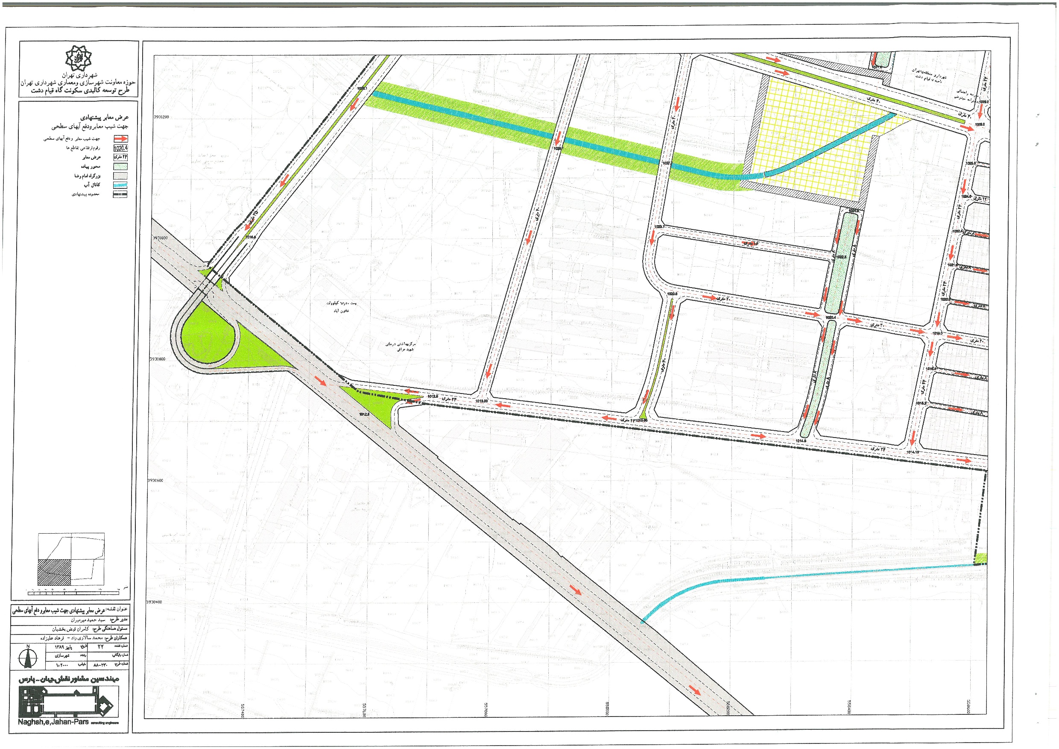1059x749 pixels.
Task: Click the 3931200 northing coordinate label
Action: (x=161, y=117)
